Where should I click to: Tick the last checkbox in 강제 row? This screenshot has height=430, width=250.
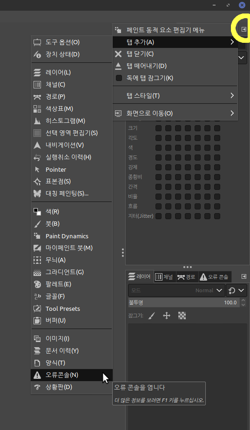(217, 167)
